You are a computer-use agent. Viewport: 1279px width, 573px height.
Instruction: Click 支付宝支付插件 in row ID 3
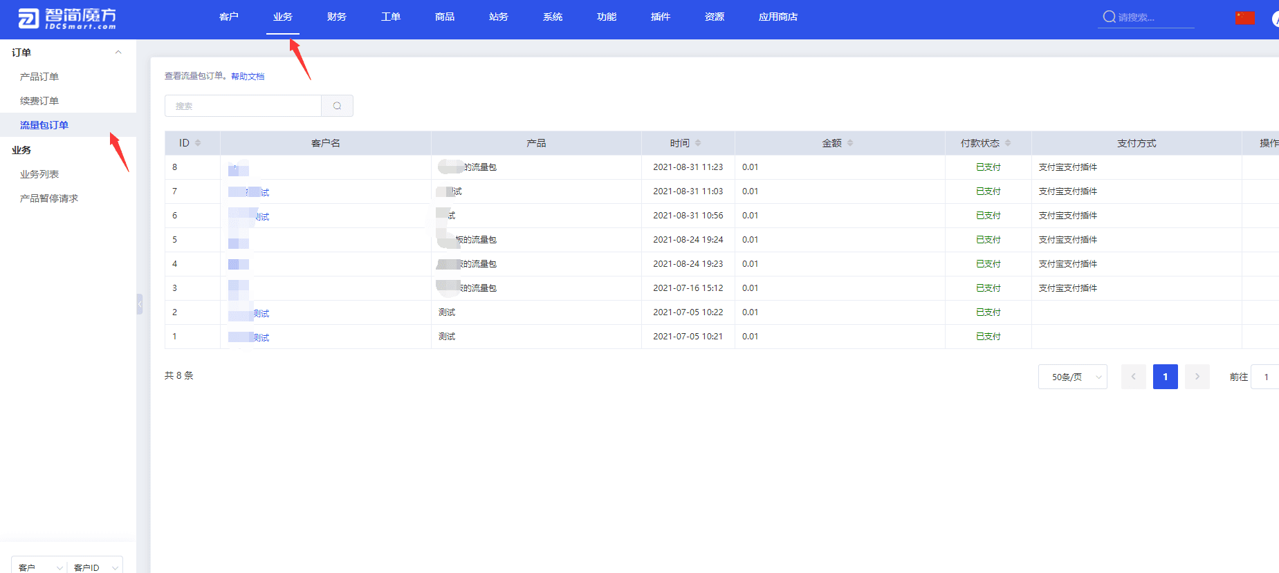[1068, 288]
